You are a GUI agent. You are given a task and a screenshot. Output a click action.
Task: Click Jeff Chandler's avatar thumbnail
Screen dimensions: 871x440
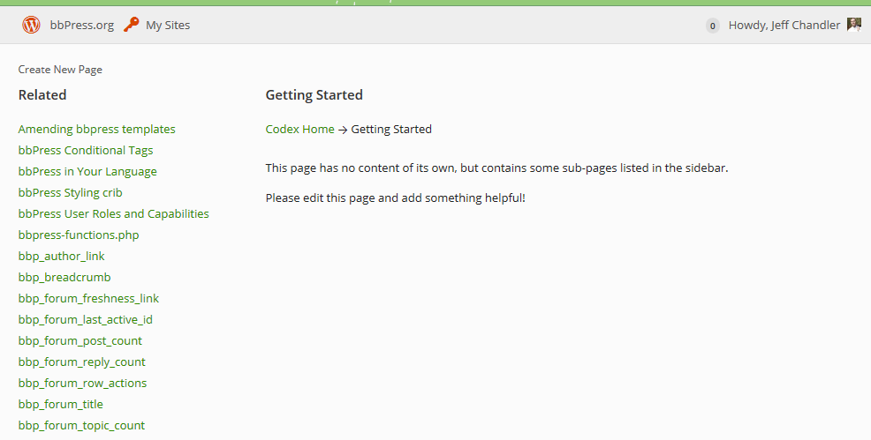coord(853,25)
